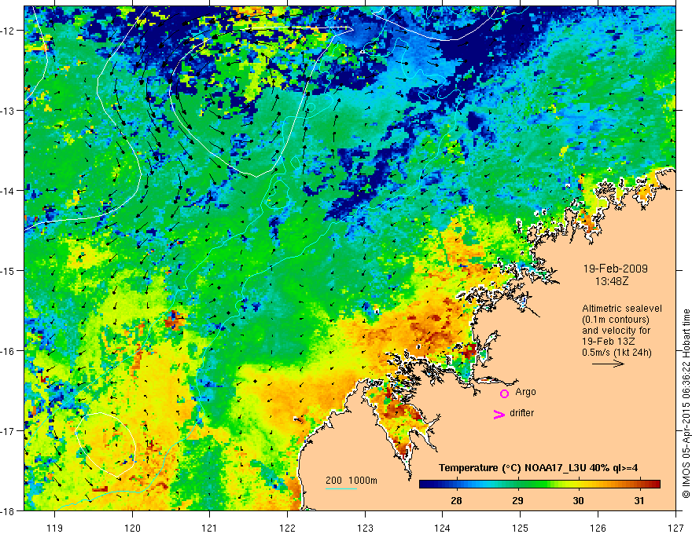Image resolution: width=692 pixels, height=534 pixels.
Task: Click the magenta Argo circle legend marker
Action: coord(504,393)
